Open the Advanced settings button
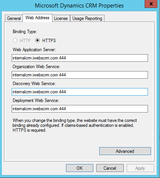Image resolution: width=160 pixels, height=178 pixels. tap(125, 151)
